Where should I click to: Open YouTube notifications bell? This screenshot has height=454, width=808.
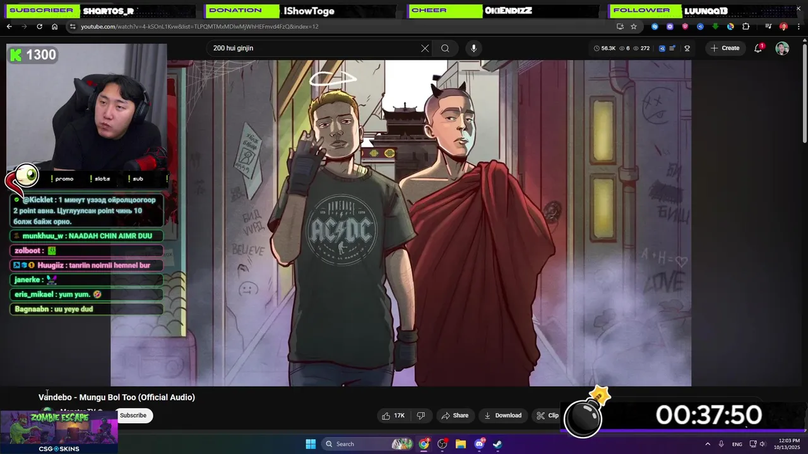[x=758, y=48]
